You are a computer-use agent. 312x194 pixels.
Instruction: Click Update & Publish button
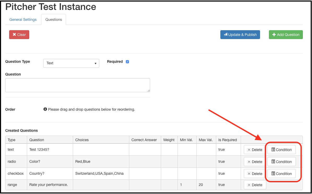[240, 35]
